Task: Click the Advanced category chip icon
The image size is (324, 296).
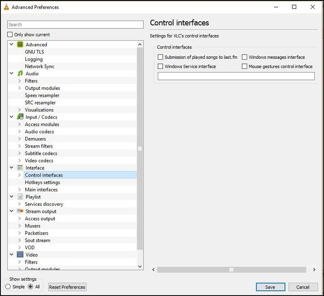Action: tap(20, 44)
